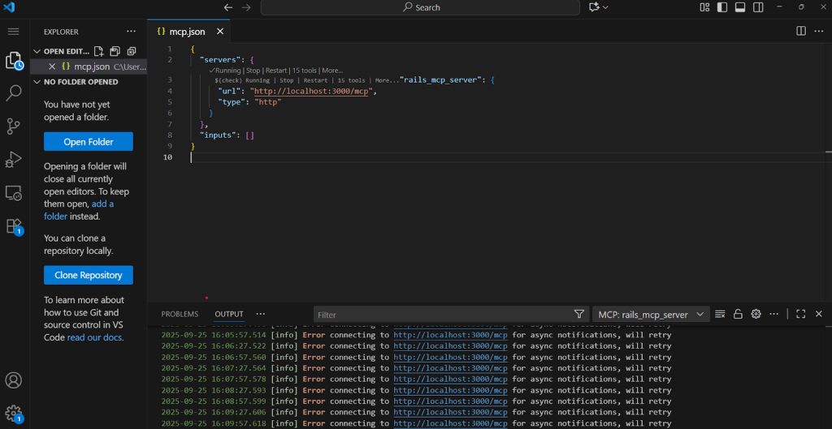Open the Extensions view
Image resolution: width=832 pixels, height=429 pixels.
click(14, 225)
